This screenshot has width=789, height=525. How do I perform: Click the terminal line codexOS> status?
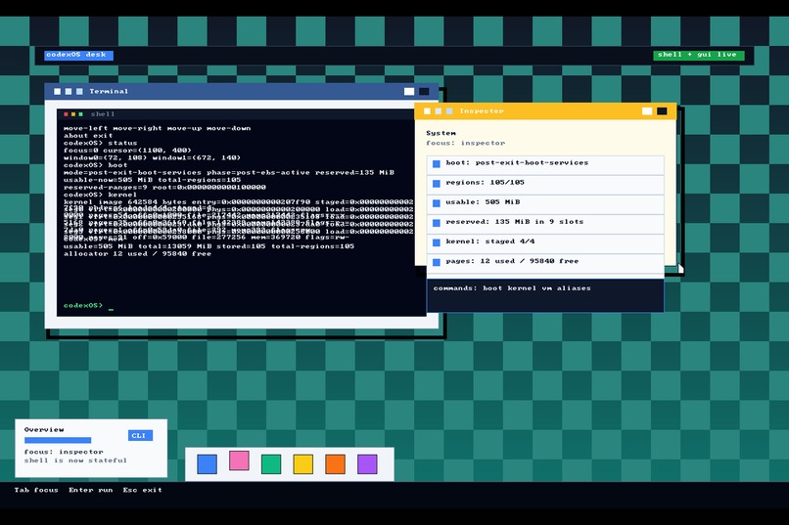(100, 143)
